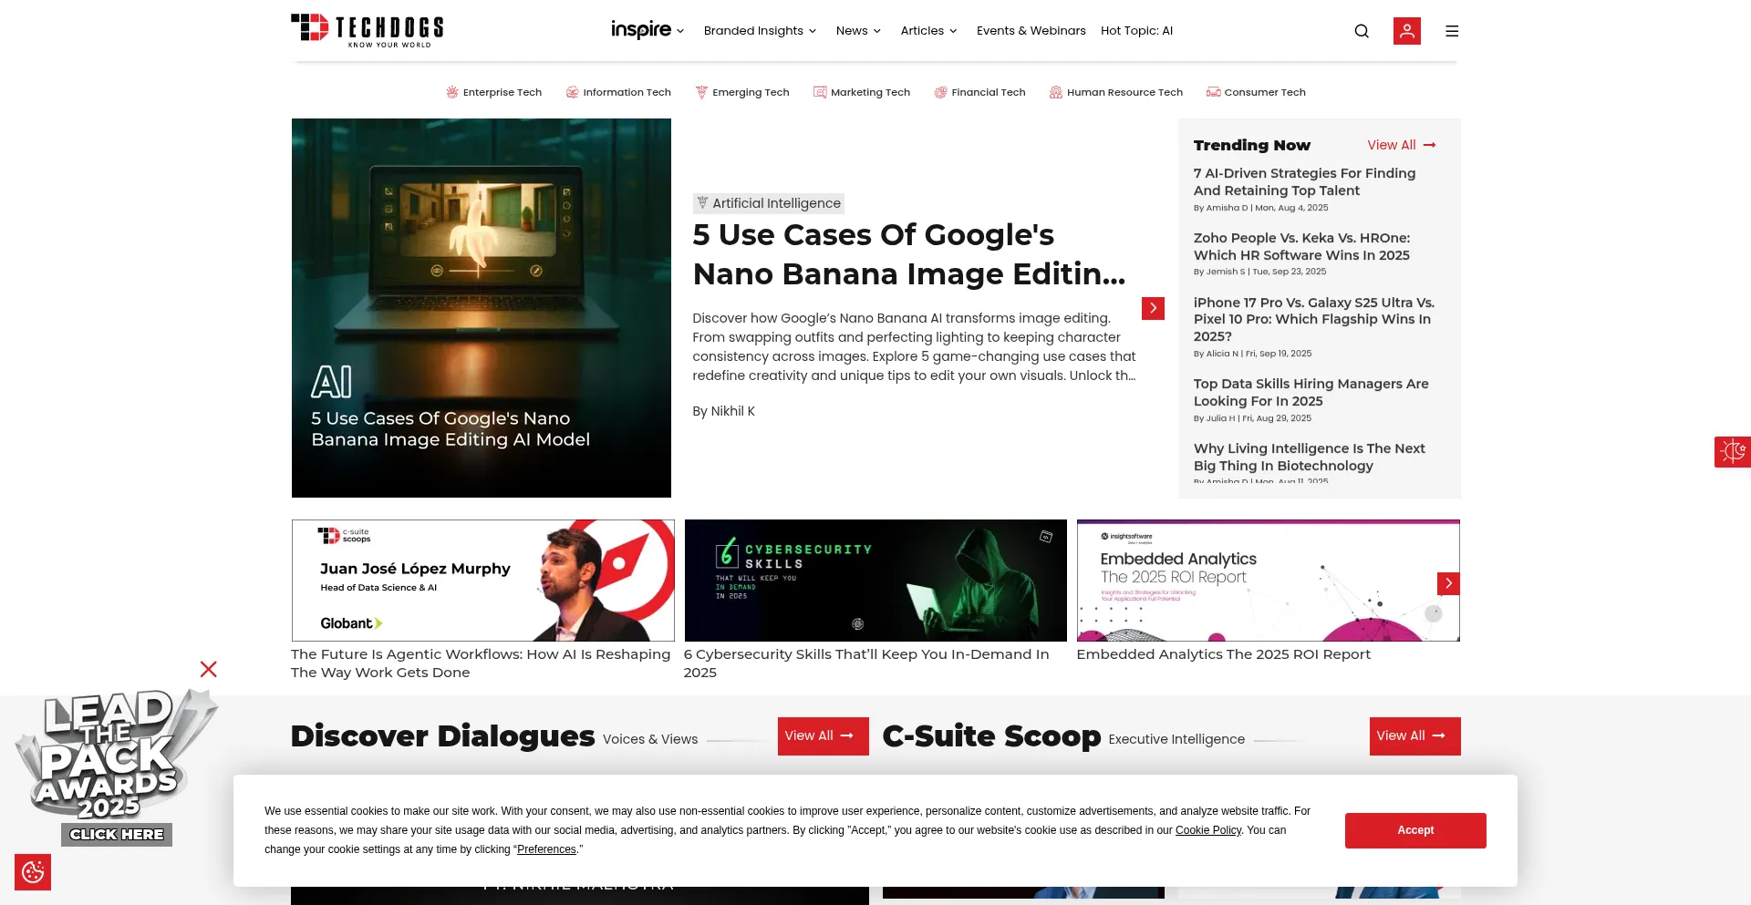
Task: Go to Events & Webinars
Action: pos(1031,31)
